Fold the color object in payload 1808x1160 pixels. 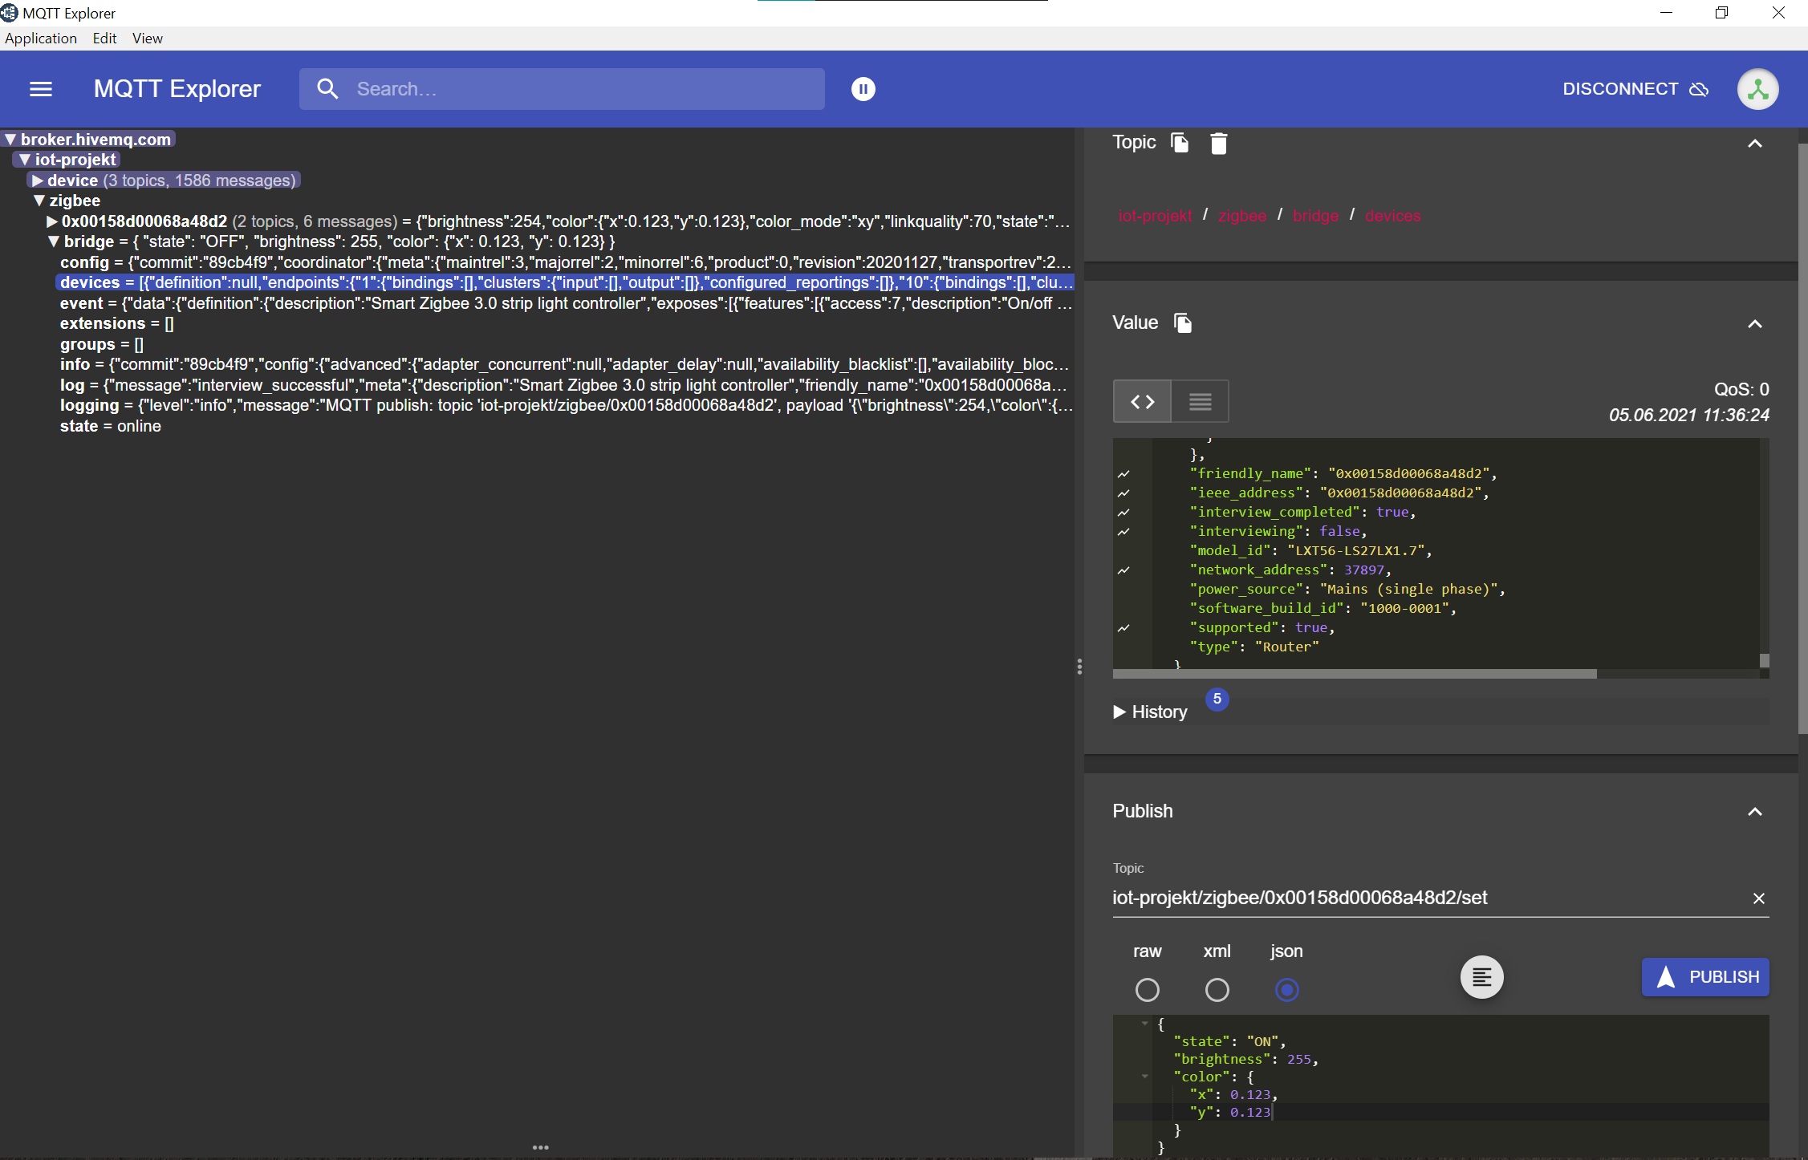click(1144, 1077)
